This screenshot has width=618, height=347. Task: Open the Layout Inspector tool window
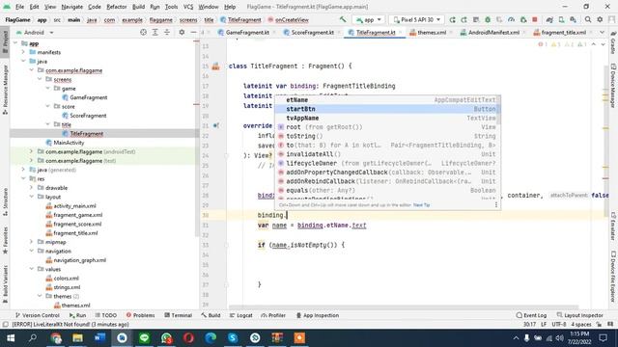pyautogui.click(x=579, y=315)
